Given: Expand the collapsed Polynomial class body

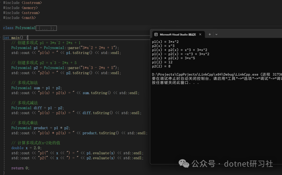Looking at the screenshot, I should click(46, 28).
